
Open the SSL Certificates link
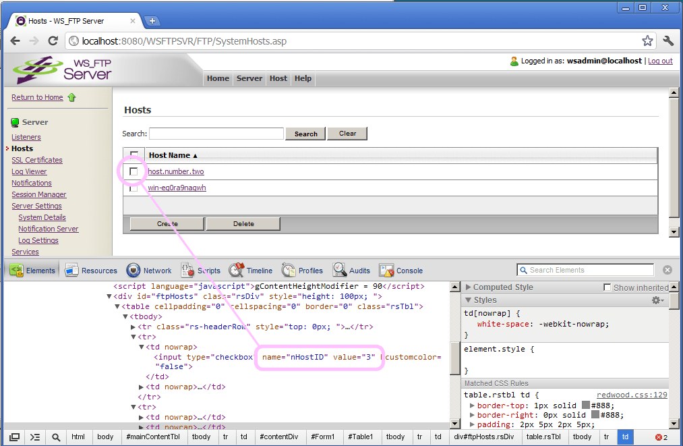37,160
